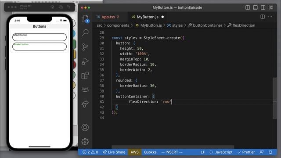Screen dimensions: 281x158
Task: Open the Run and Debug view
Action: coord(85,61)
